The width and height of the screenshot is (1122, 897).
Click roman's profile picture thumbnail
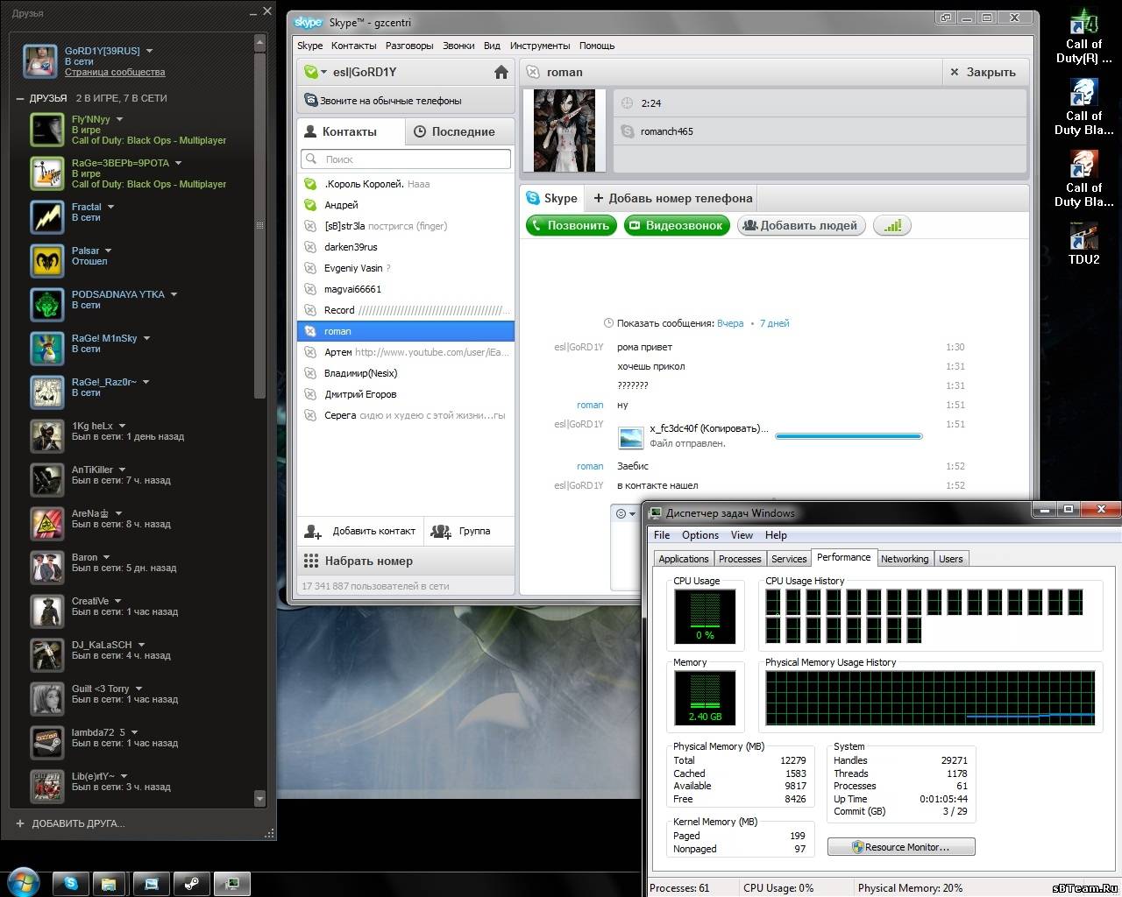pyautogui.click(x=565, y=131)
